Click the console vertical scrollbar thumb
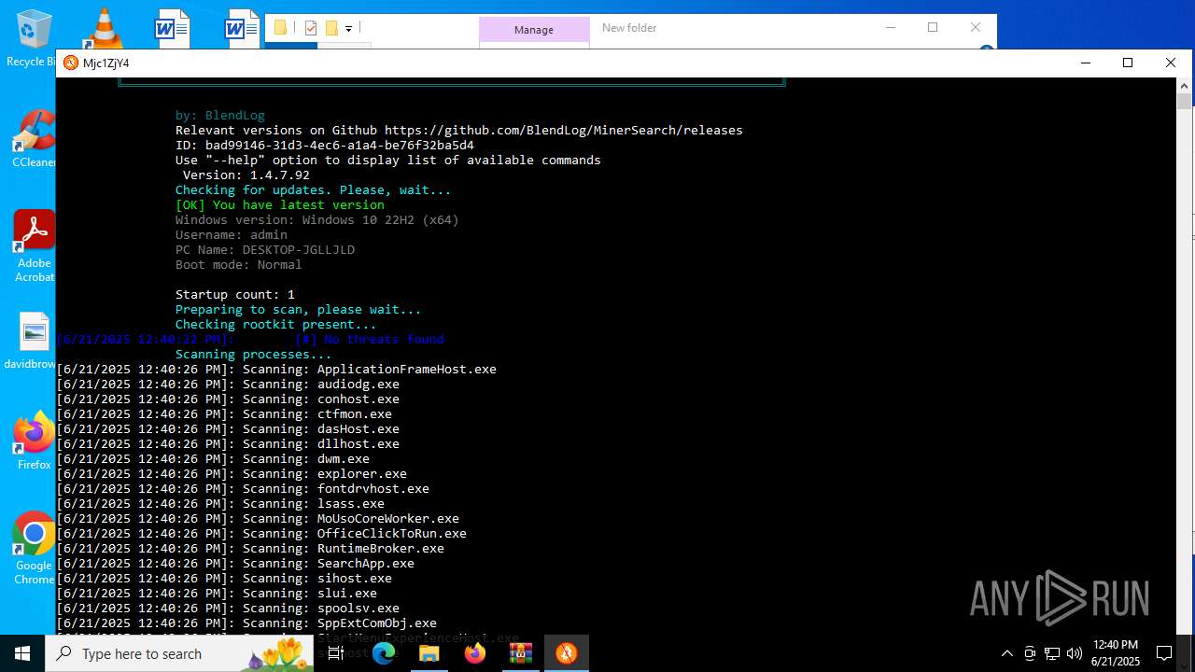The width and height of the screenshot is (1195, 672). [x=1185, y=103]
